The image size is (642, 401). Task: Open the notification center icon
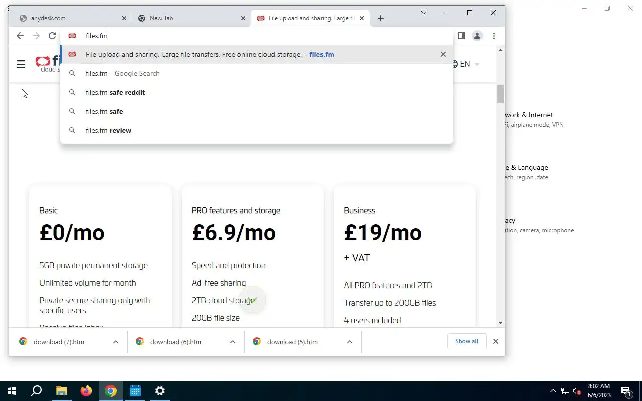(x=626, y=391)
